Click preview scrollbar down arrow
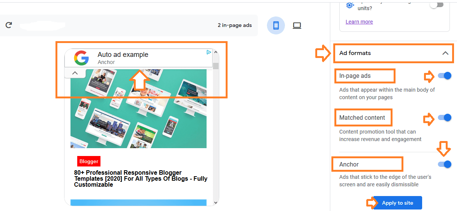 point(216,202)
